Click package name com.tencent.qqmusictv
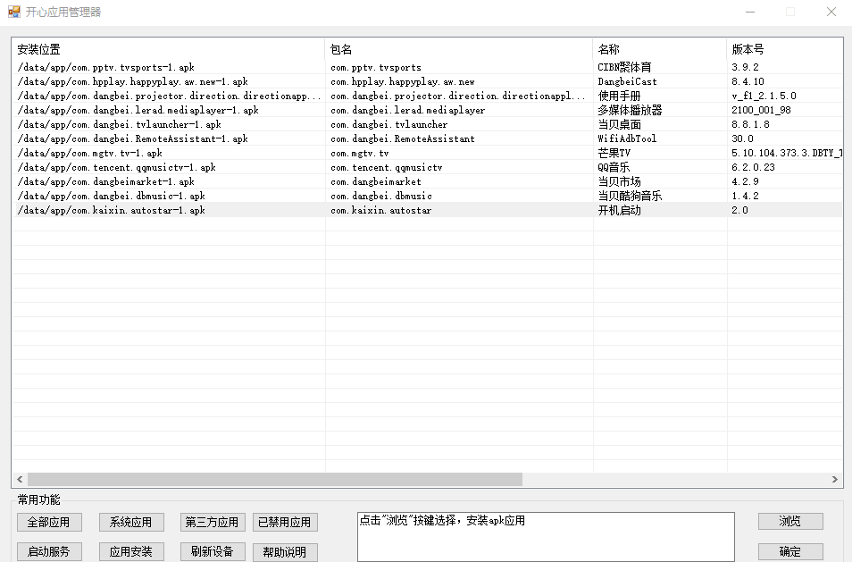Screen dimensions: 852x562 coord(387,167)
